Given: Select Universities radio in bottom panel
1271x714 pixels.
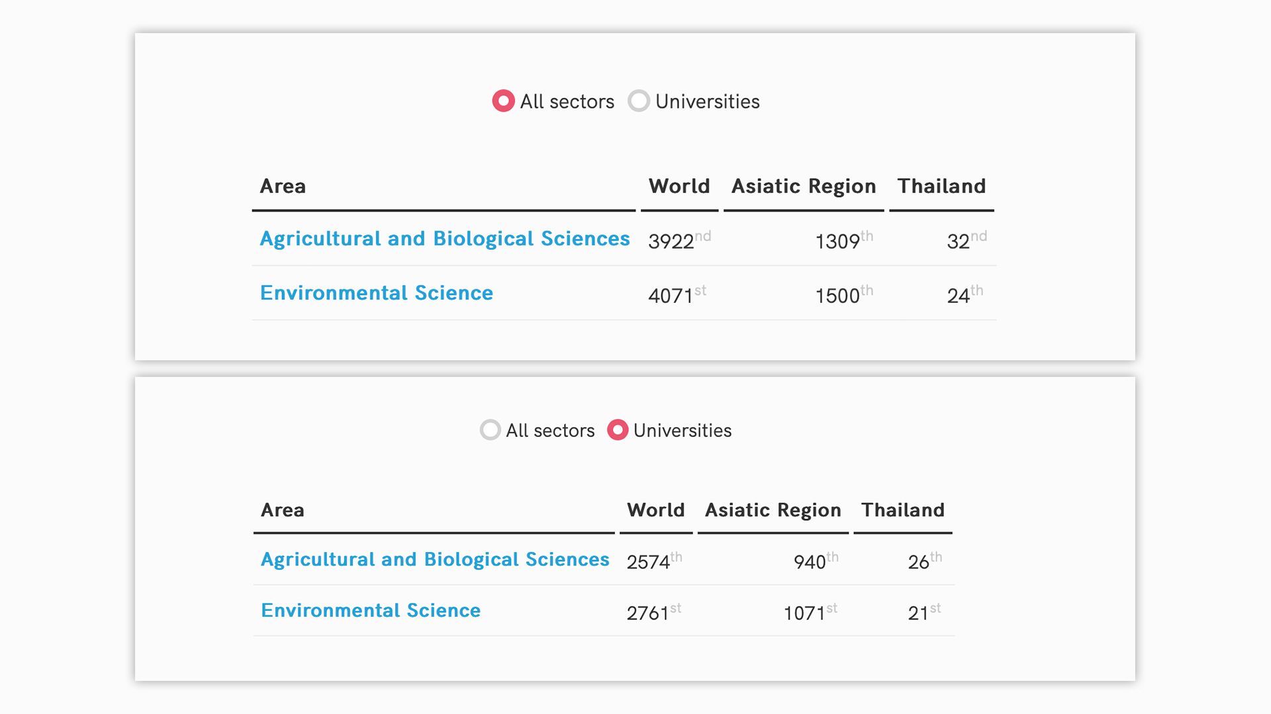Looking at the screenshot, I should (618, 430).
